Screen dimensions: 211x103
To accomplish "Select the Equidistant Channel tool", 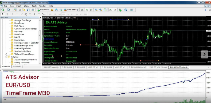I will pyautogui.click(x=26, y=14).
